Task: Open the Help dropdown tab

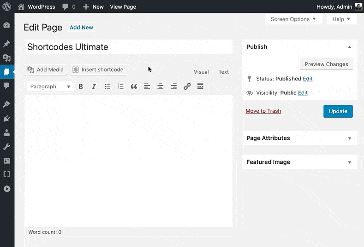Action: point(341,19)
